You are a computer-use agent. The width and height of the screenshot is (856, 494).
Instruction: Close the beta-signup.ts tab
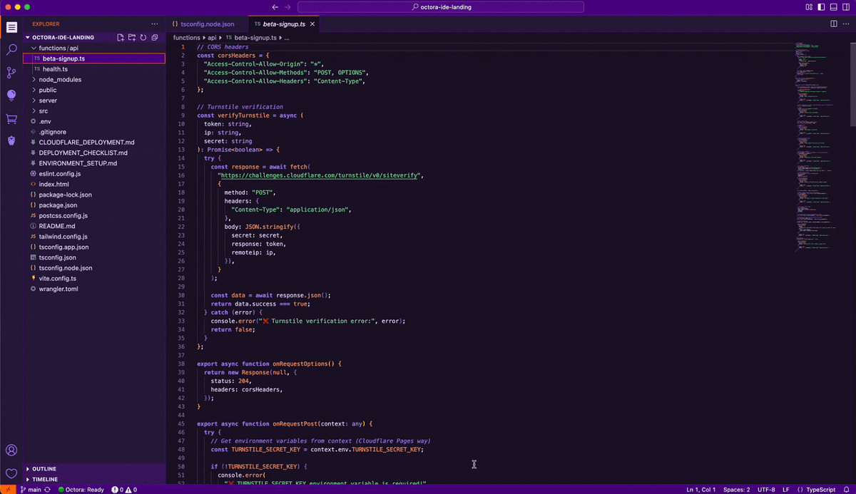click(312, 24)
